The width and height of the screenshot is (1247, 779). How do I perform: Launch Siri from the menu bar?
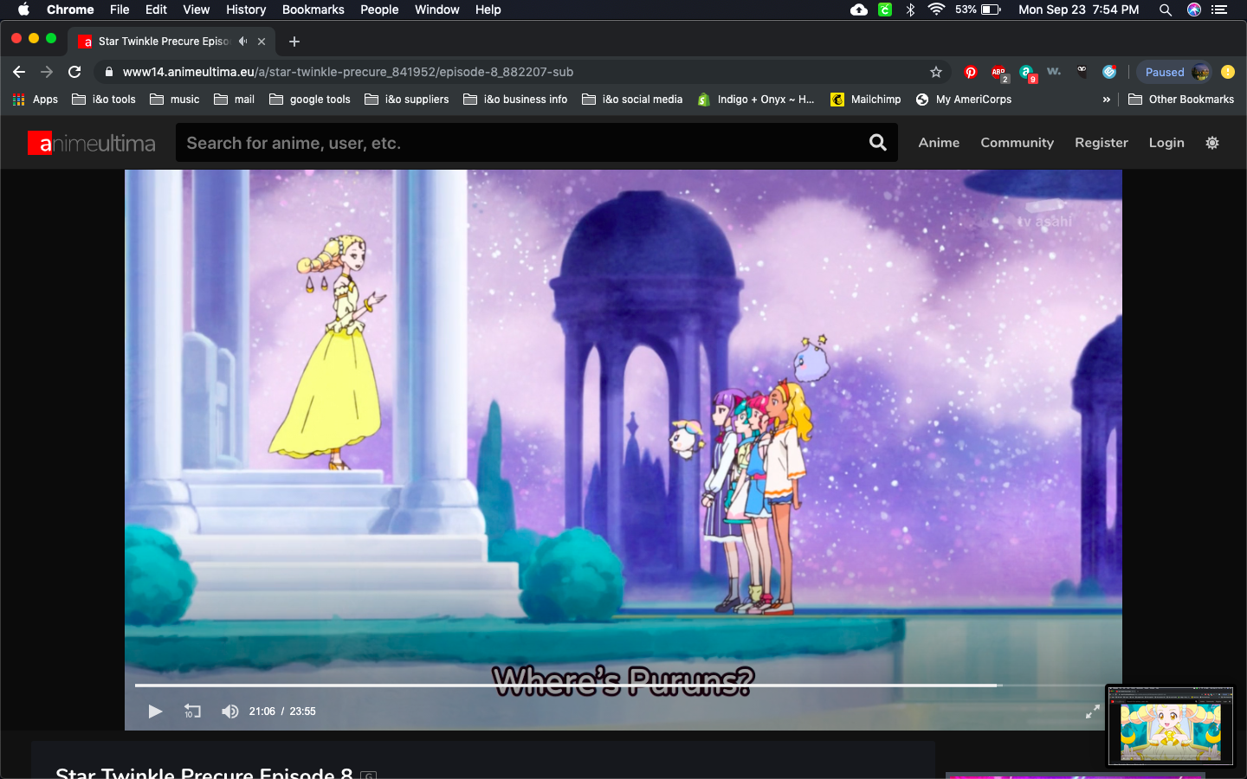[x=1194, y=10]
